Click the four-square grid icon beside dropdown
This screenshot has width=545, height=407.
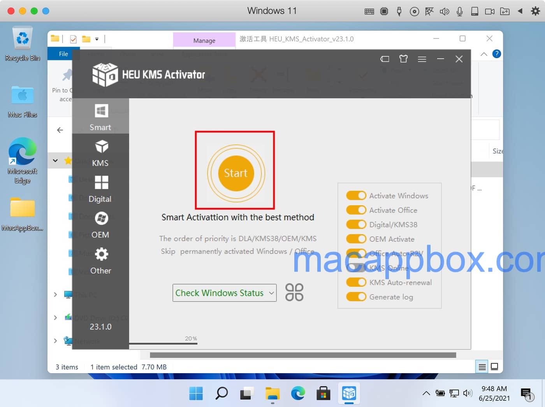point(294,292)
